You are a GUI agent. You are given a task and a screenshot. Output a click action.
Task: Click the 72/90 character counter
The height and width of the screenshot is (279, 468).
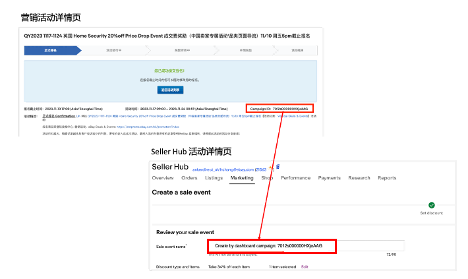tap(392, 255)
